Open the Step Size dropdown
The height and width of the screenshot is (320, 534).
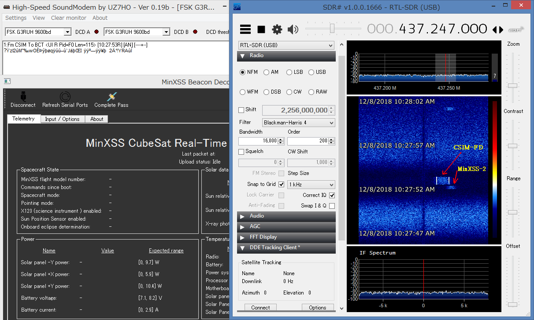(x=311, y=185)
